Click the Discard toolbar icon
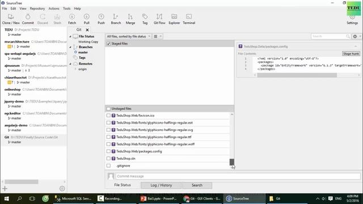This screenshot has height=204, width=363. pyautogui.click(x=43, y=19)
